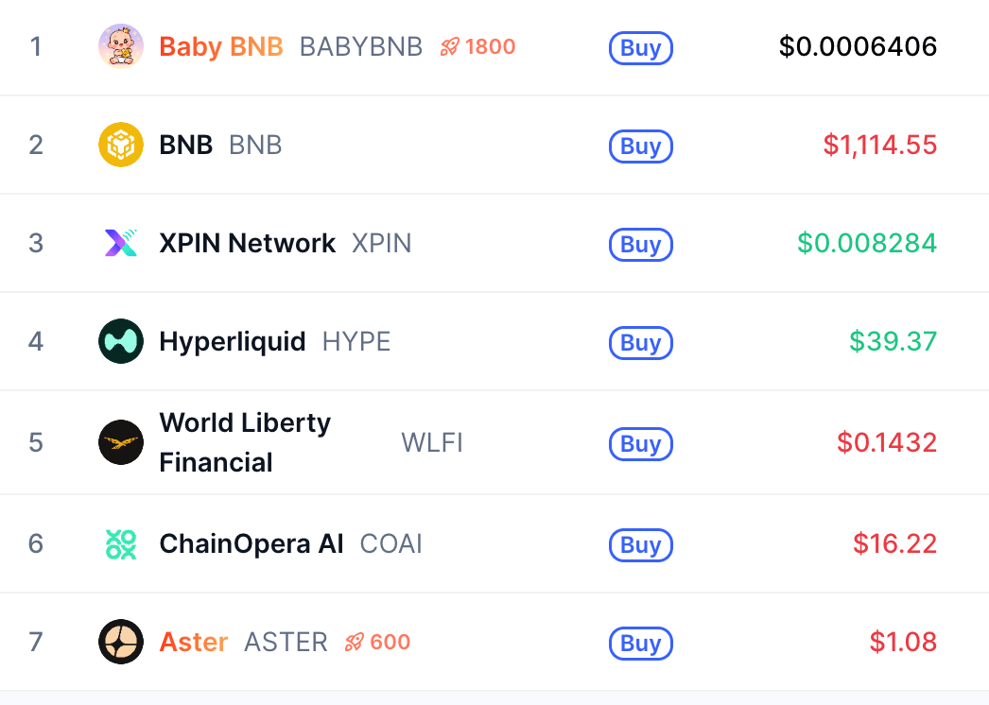
Task: Click the Buy button for ChainOpera AI
Action: coord(641,545)
